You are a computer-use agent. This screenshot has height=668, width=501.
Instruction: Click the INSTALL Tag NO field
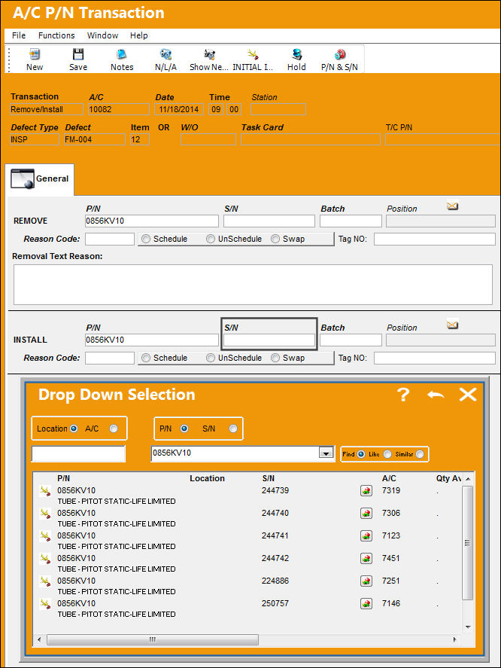(435, 358)
